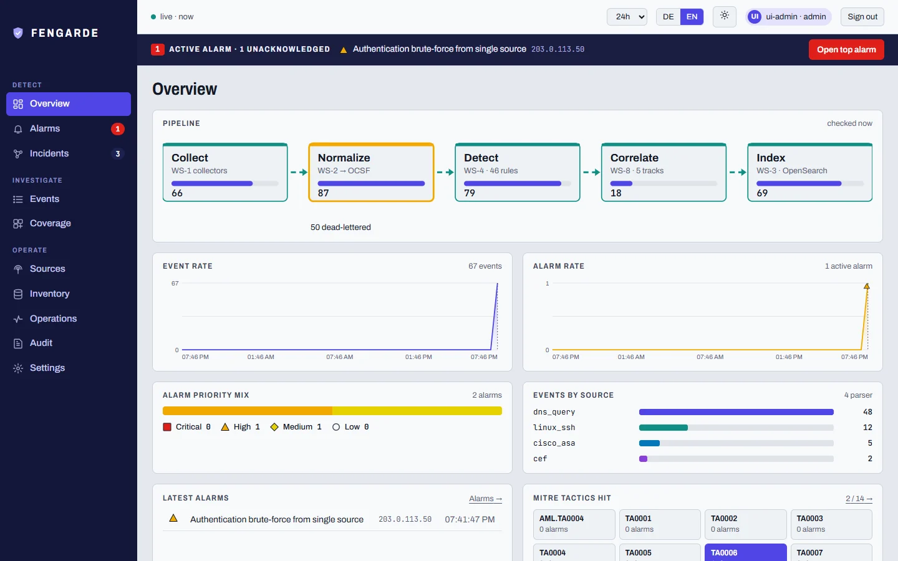Switch language to DE
Screen dimensions: 898x561
[x=669, y=17]
